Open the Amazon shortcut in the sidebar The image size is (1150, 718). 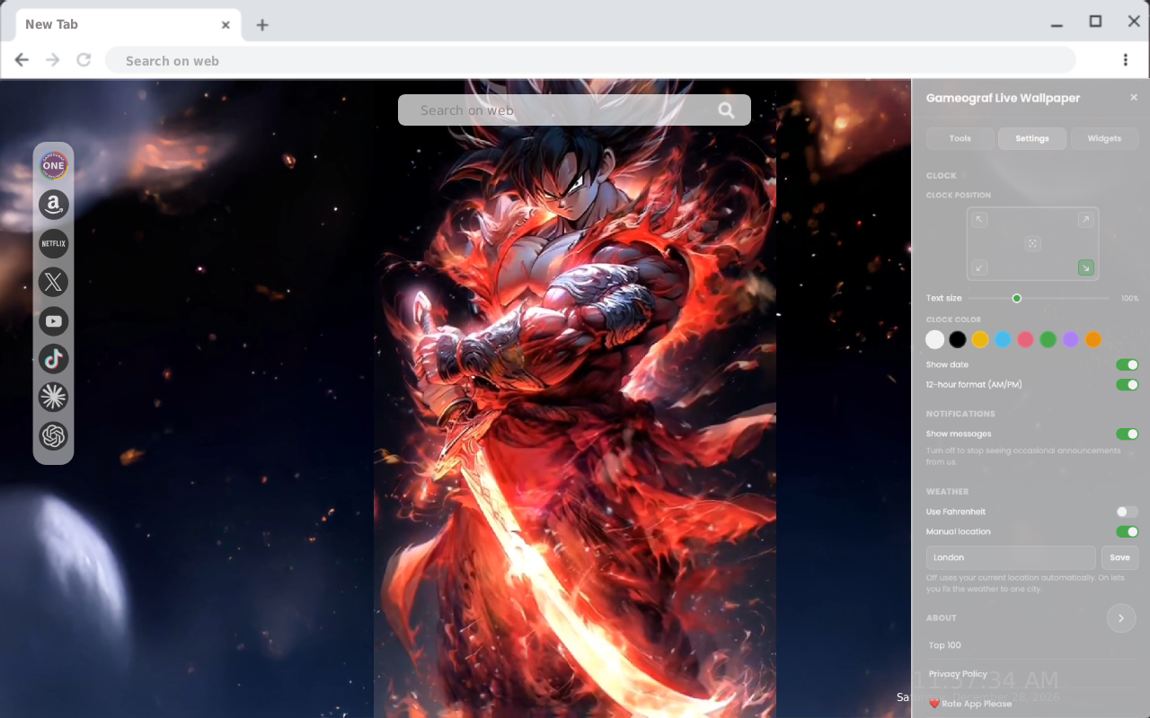(x=54, y=205)
